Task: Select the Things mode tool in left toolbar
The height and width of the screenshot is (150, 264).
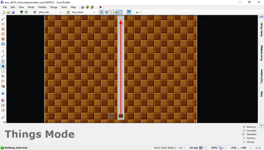Action: pyautogui.click(x=3, y=66)
